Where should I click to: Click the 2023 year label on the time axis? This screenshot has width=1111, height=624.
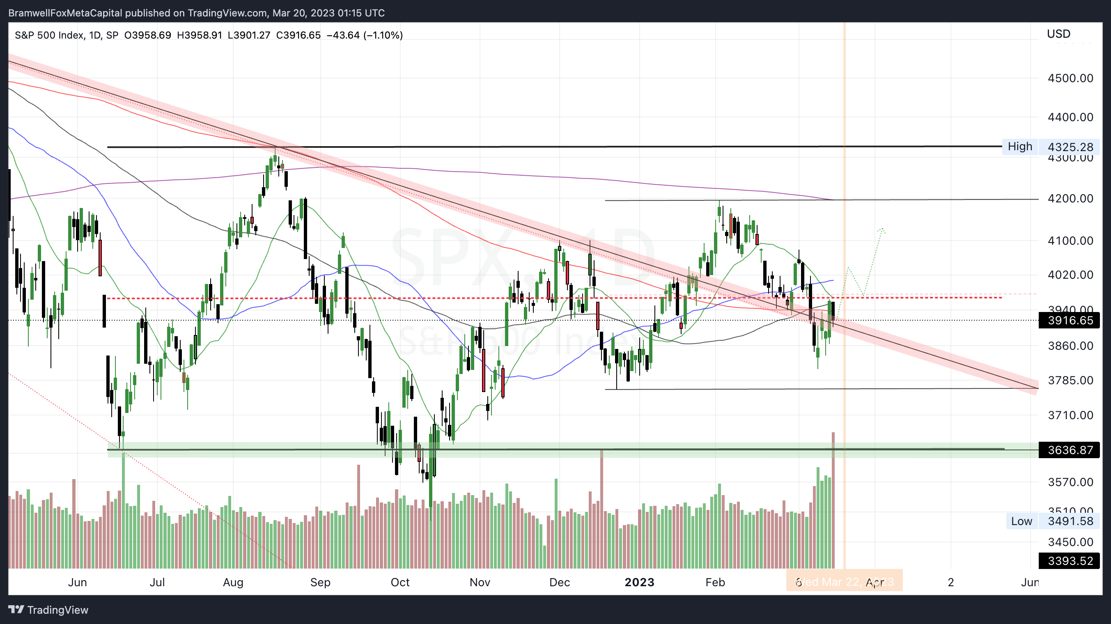pyautogui.click(x=639, y=582)
